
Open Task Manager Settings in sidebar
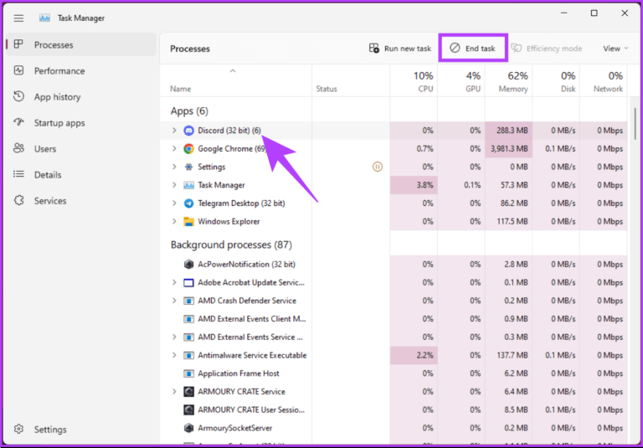pyautogui.click(x=81, y=430)
